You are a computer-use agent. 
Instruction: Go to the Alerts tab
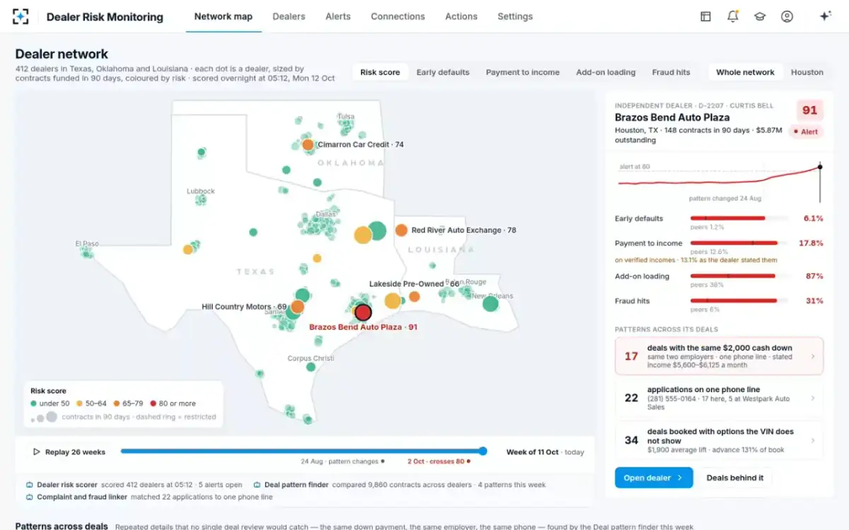pyautogui.click(x=338, y=16)
